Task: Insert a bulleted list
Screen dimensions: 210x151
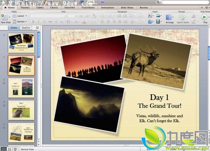Action: (103, 16)
